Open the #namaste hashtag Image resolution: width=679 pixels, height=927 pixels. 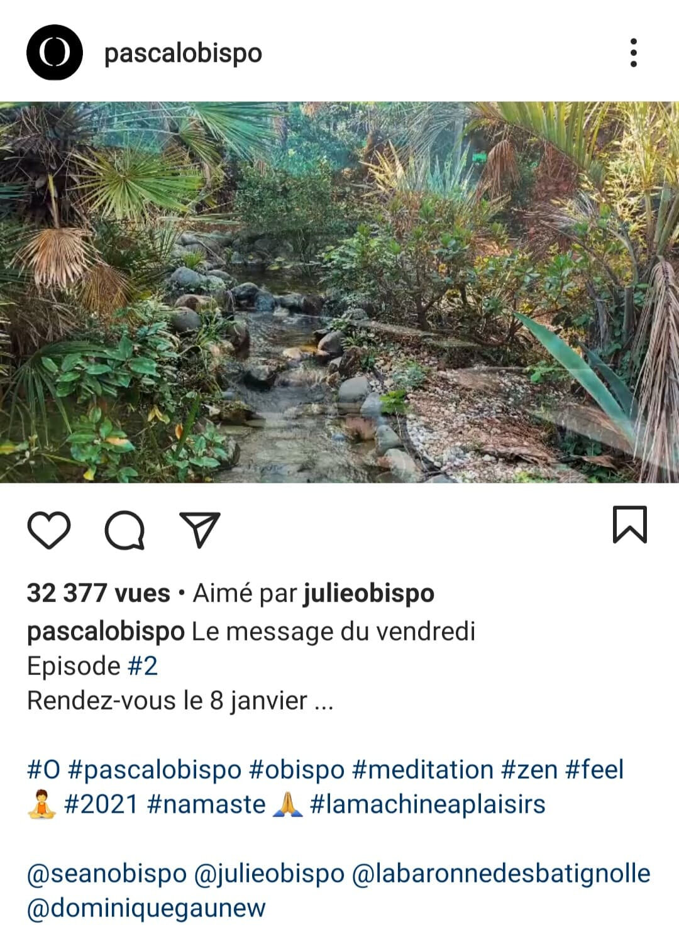pos(206,804)
